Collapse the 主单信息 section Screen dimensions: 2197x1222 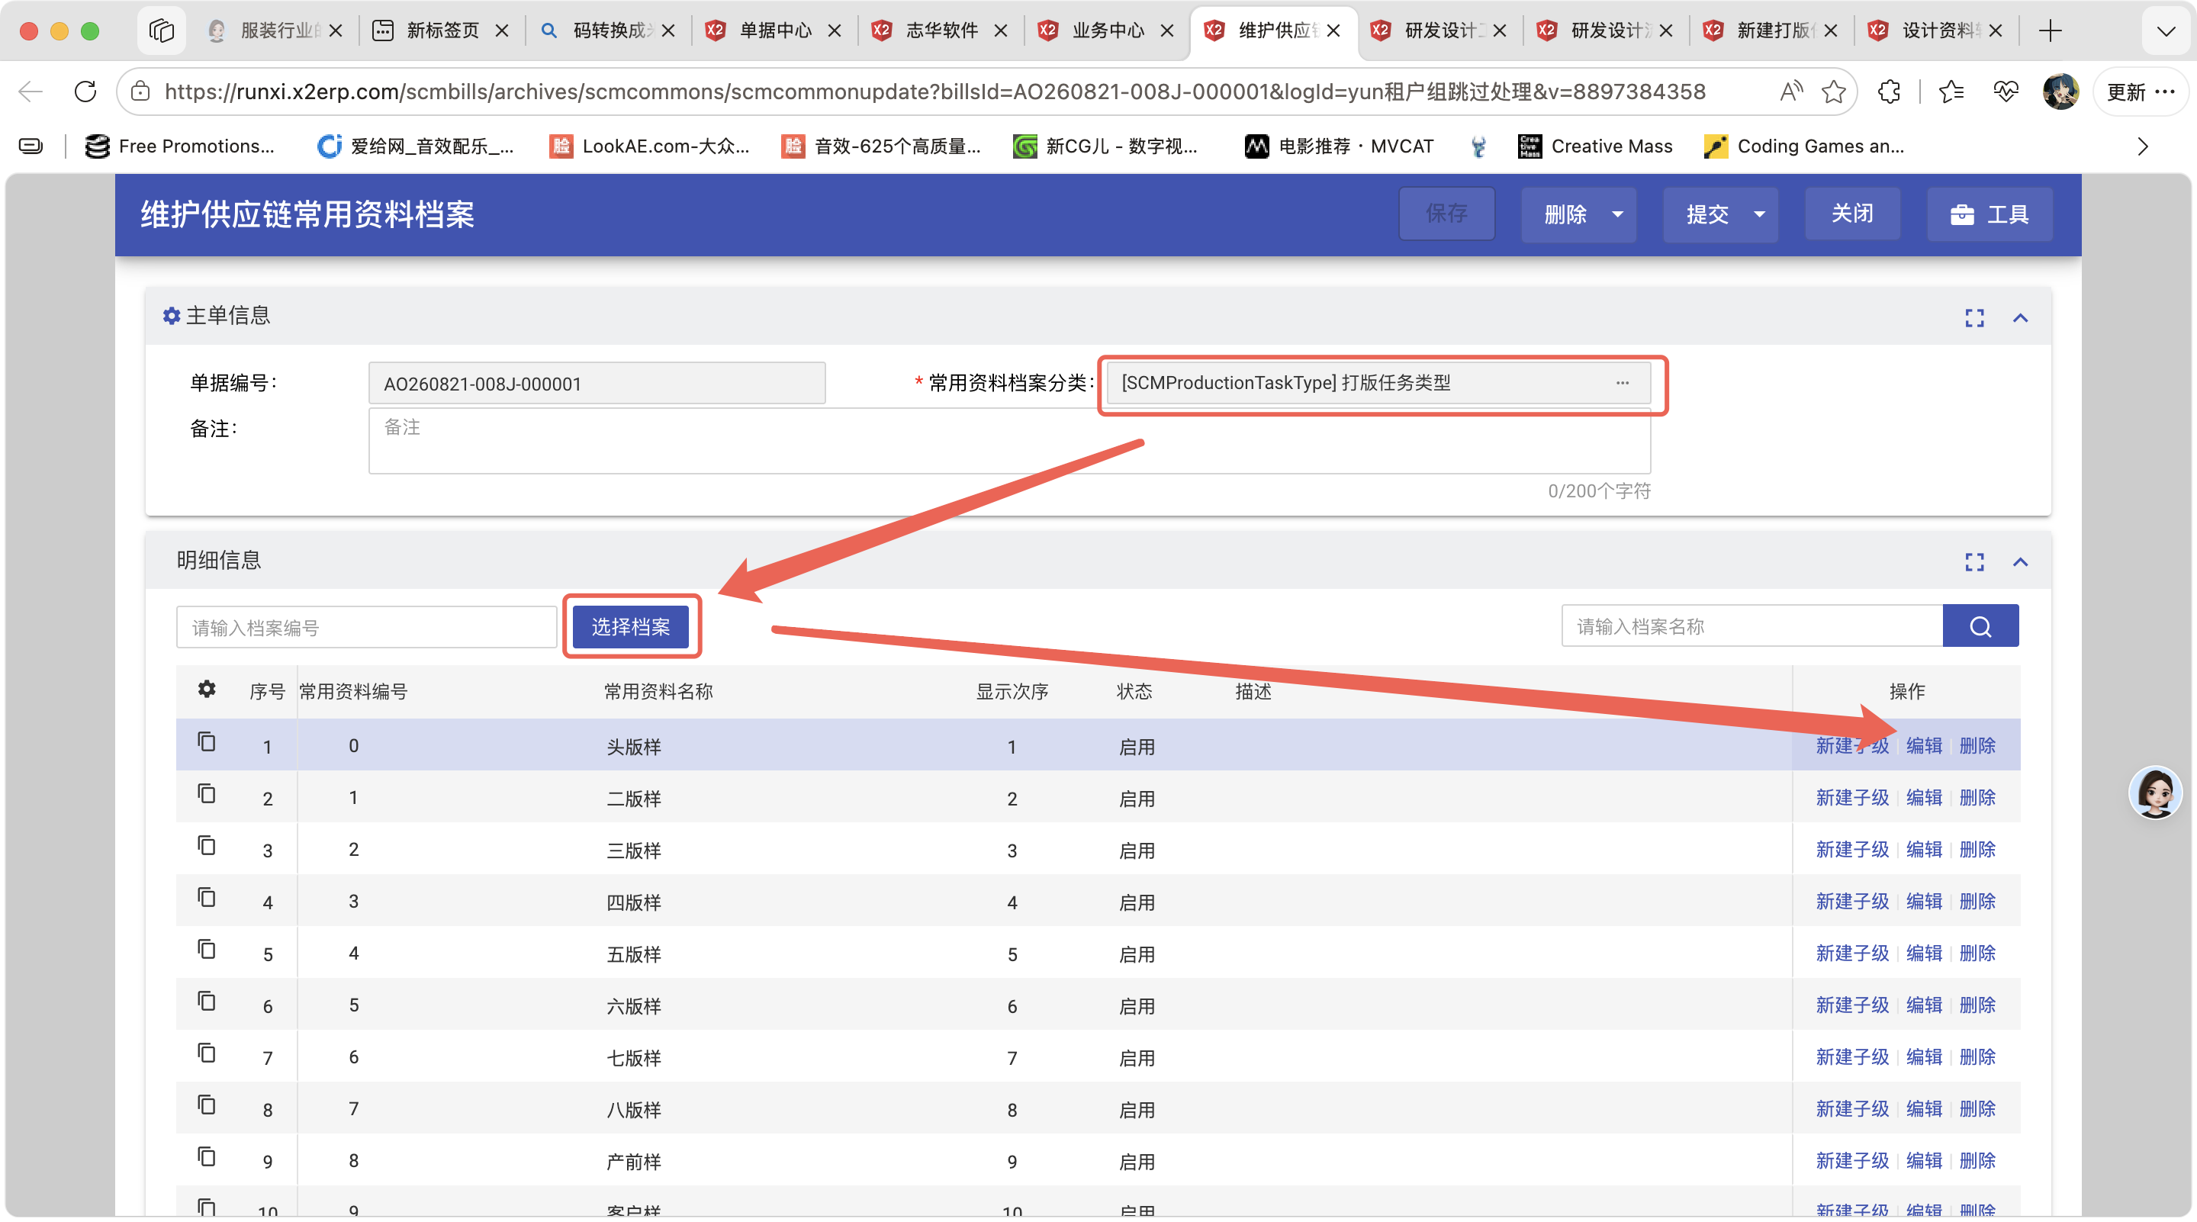[2021, 318]
